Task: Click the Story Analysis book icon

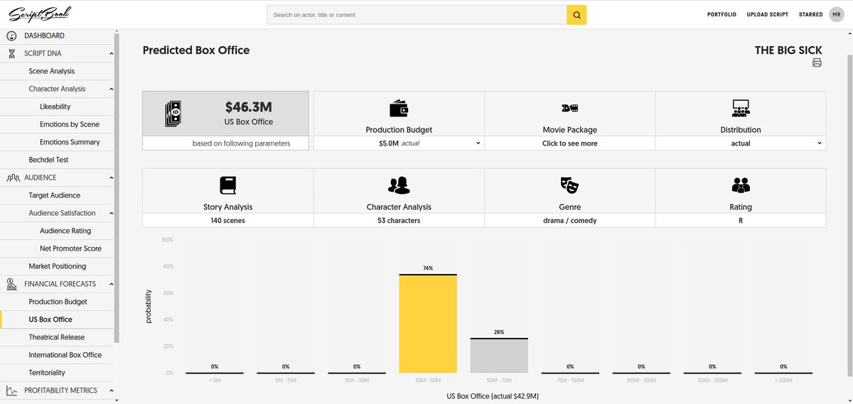Action: tap(227, 186)
